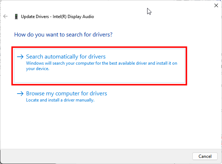Go back using the back arrow

point(5,16)
